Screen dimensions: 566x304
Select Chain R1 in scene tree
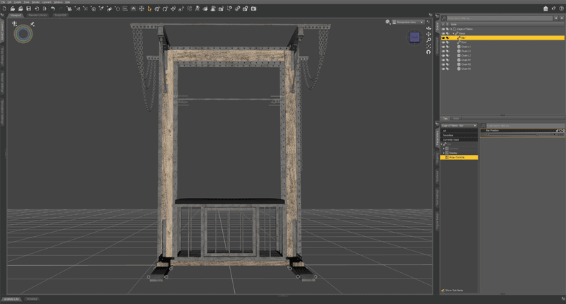(x=466, y=60)
